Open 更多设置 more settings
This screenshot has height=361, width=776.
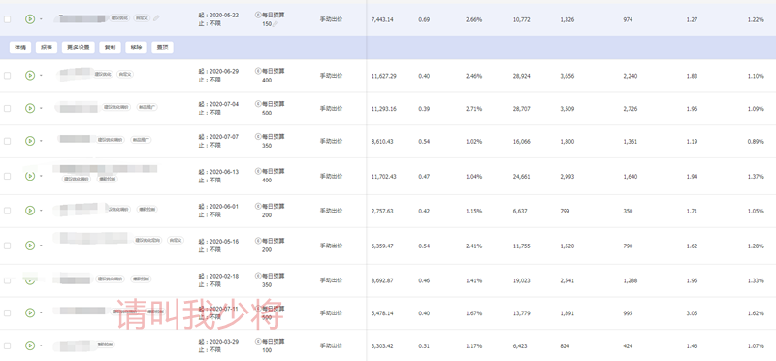pyautogui.click(x=79, y=48)
